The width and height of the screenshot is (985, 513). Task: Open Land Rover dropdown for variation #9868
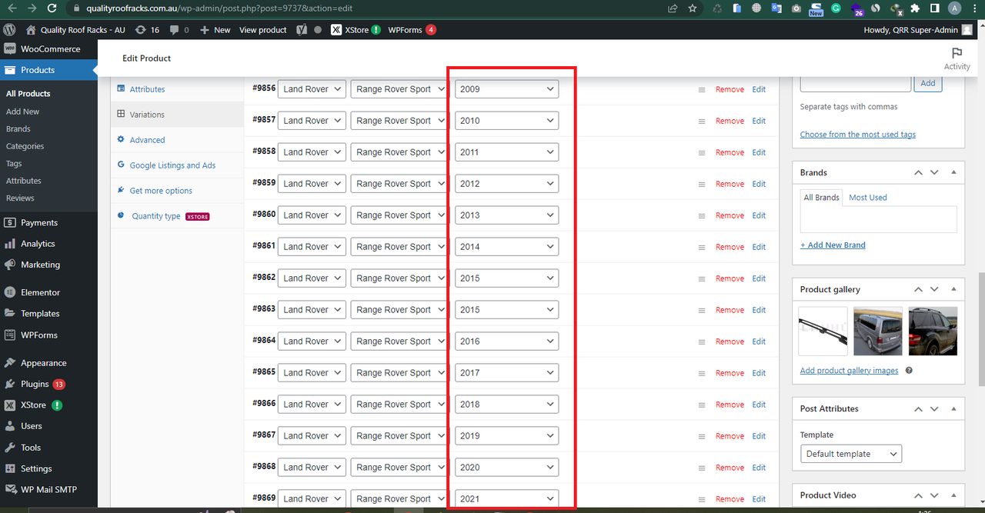click(312, 468)
